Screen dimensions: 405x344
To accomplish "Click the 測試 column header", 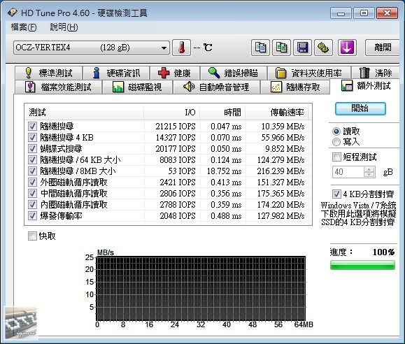I will pyautogui.click(x=84, y=113).
